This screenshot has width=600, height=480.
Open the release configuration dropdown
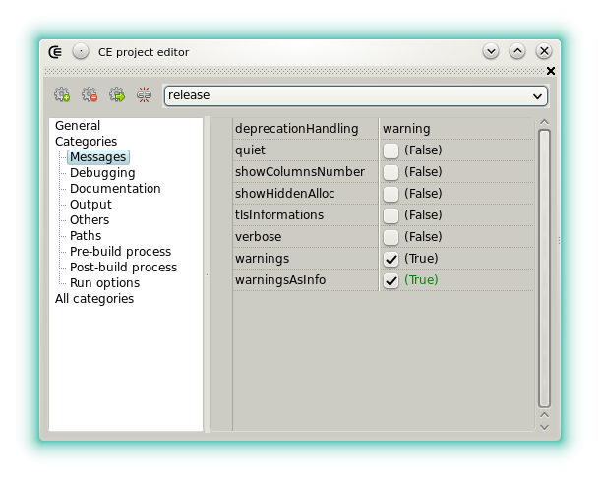click(355, 95)
